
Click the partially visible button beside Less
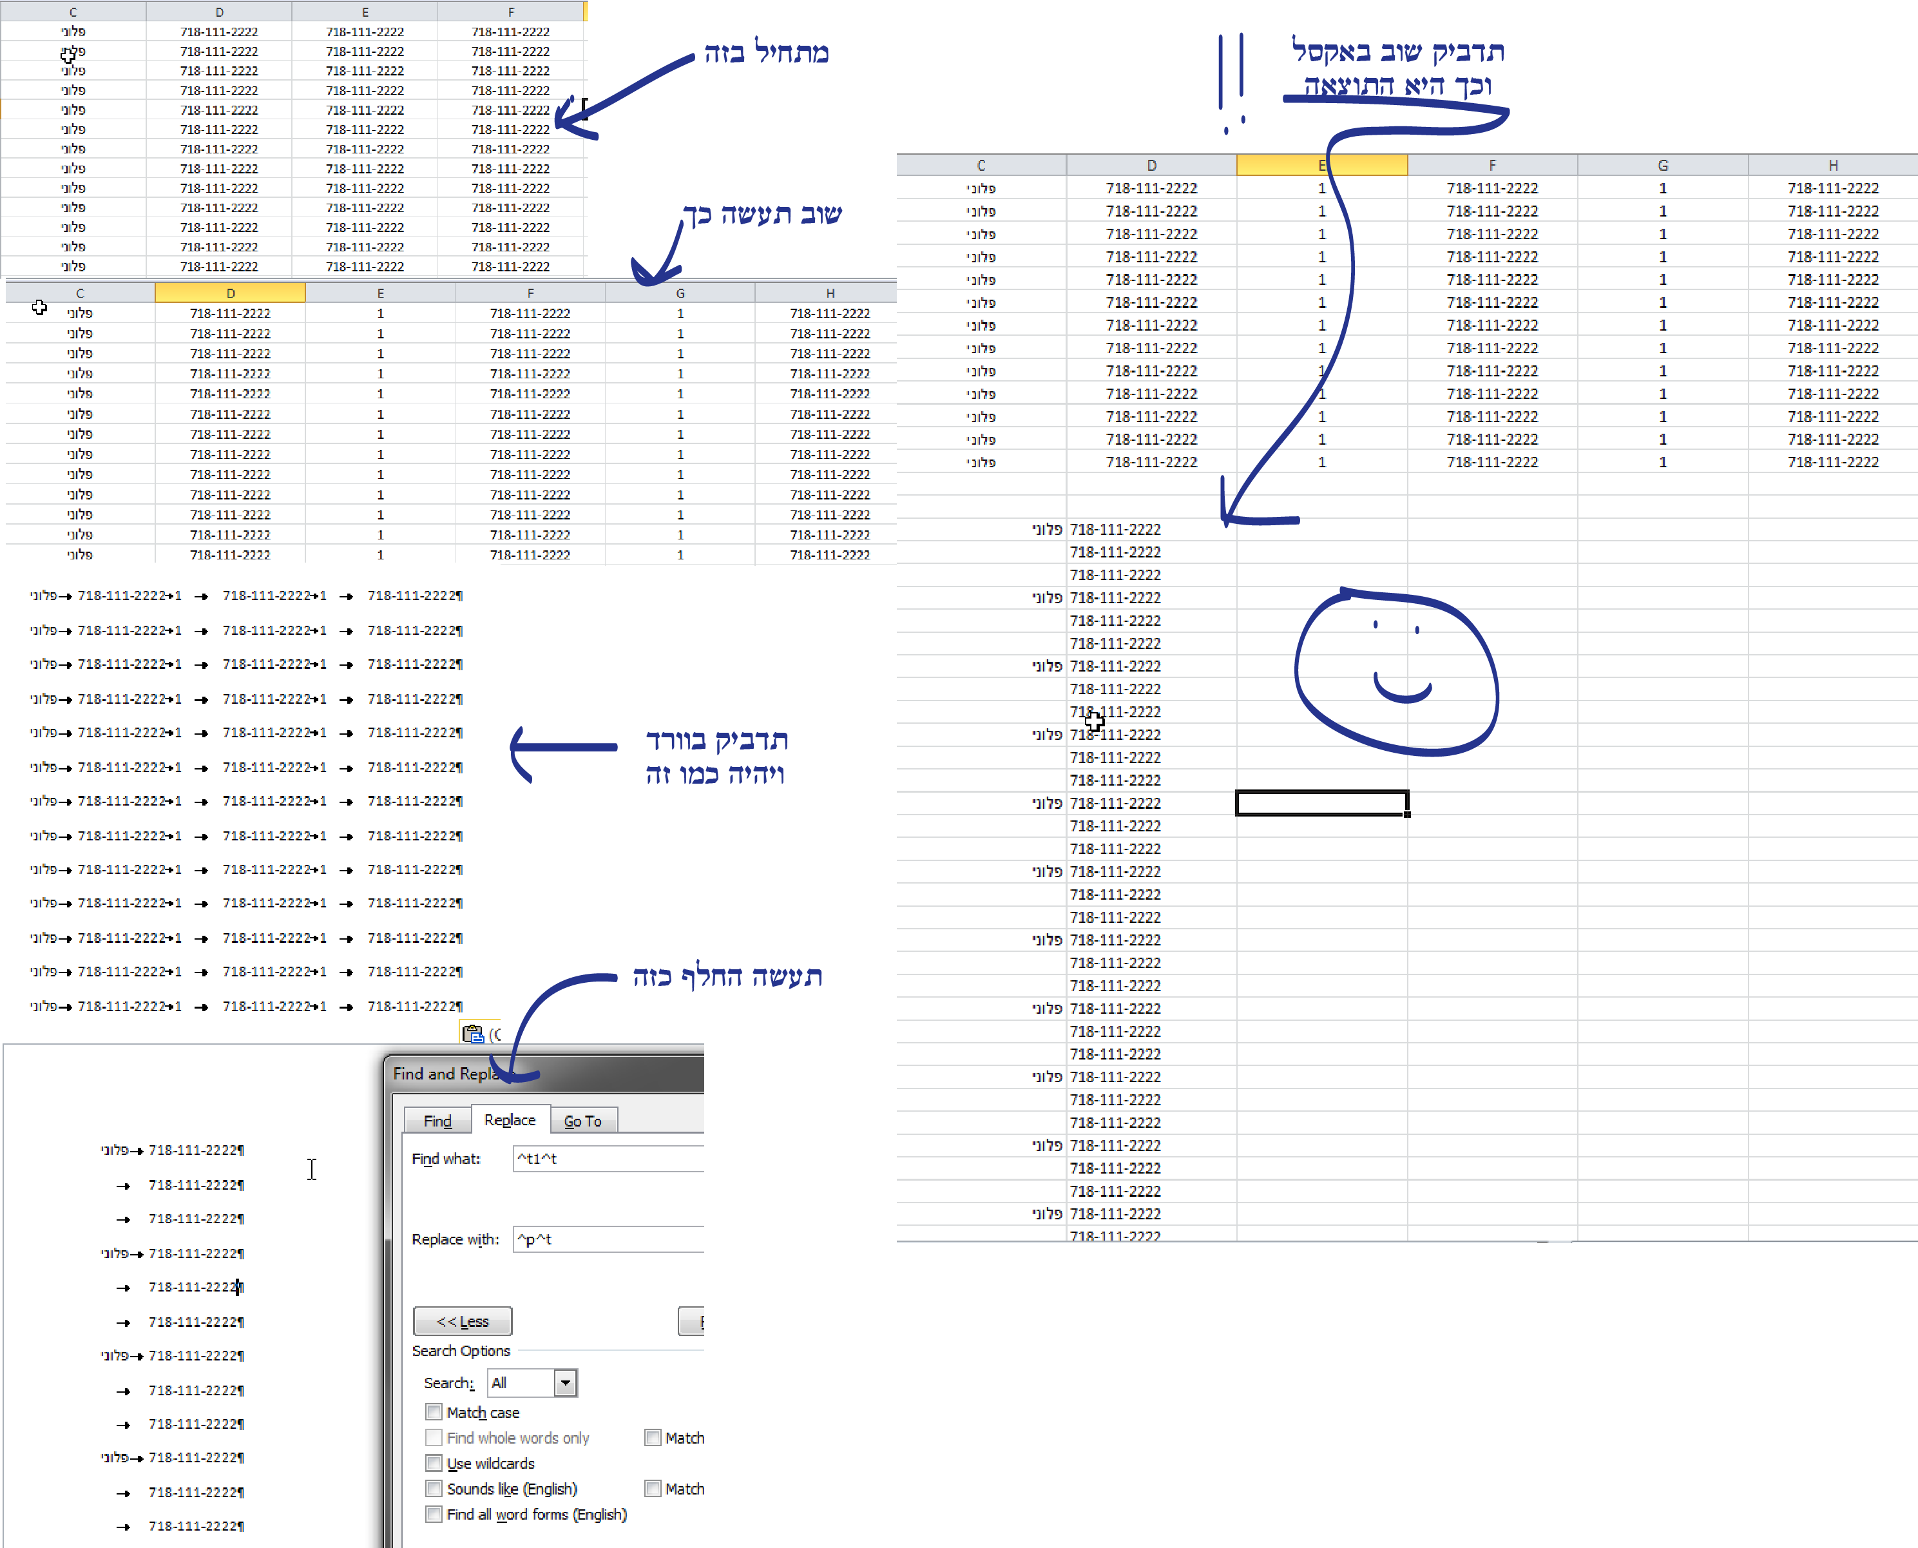pyautogui.click(x=691, y=1321)
